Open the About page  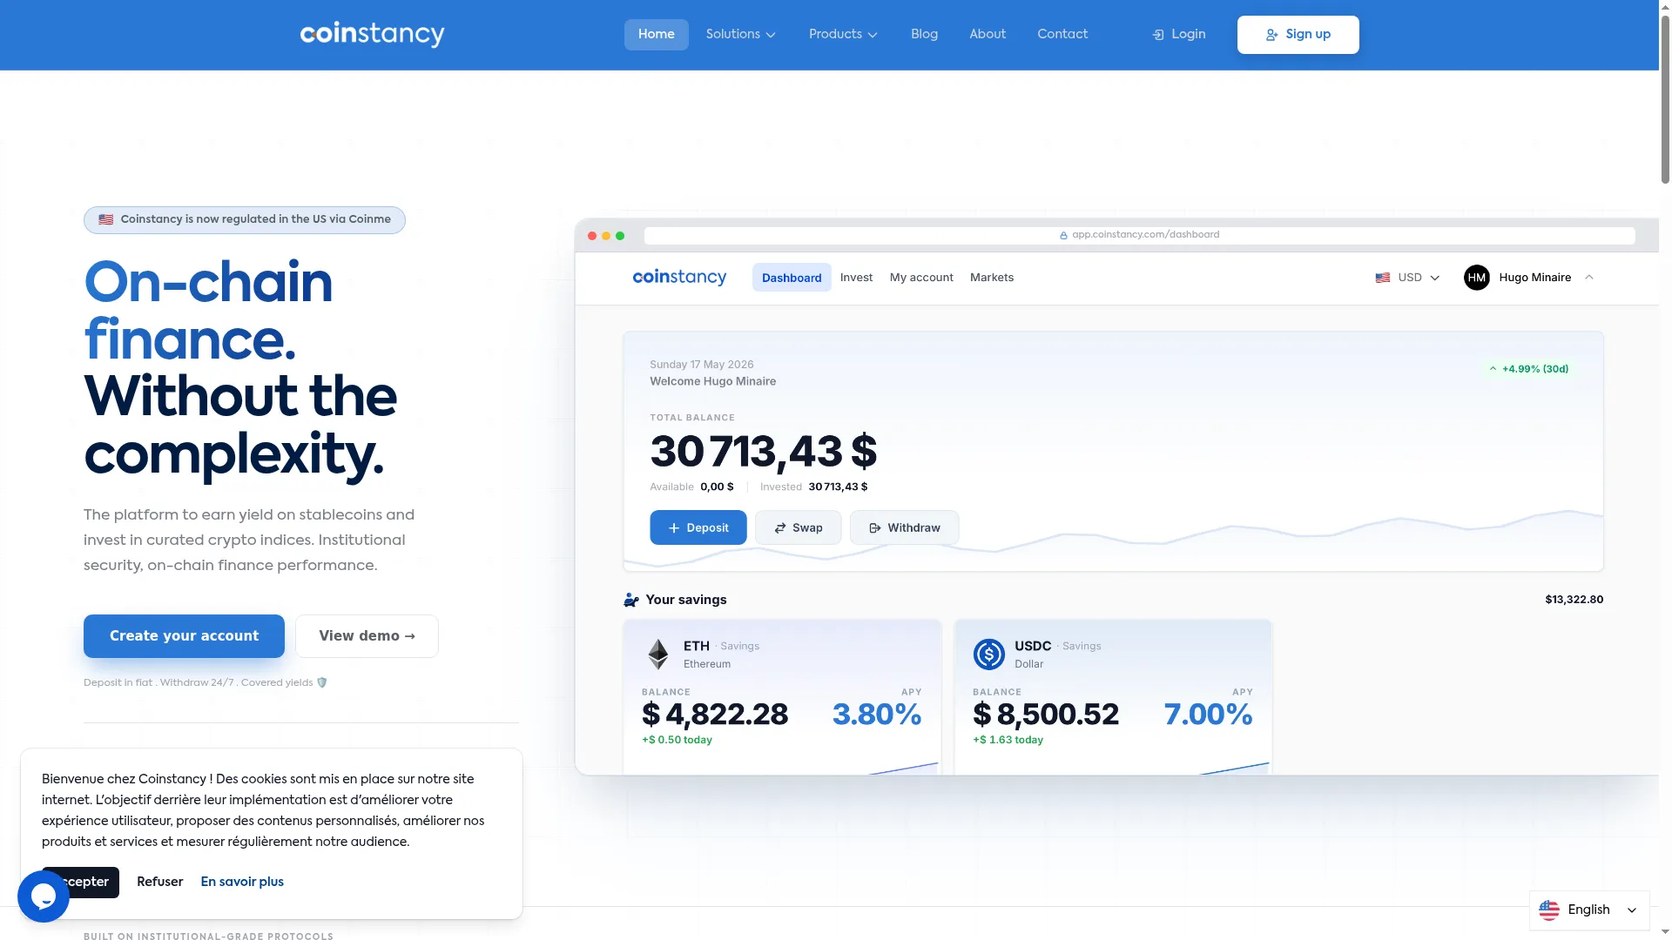pyautogui.click(x=988, y=34)
